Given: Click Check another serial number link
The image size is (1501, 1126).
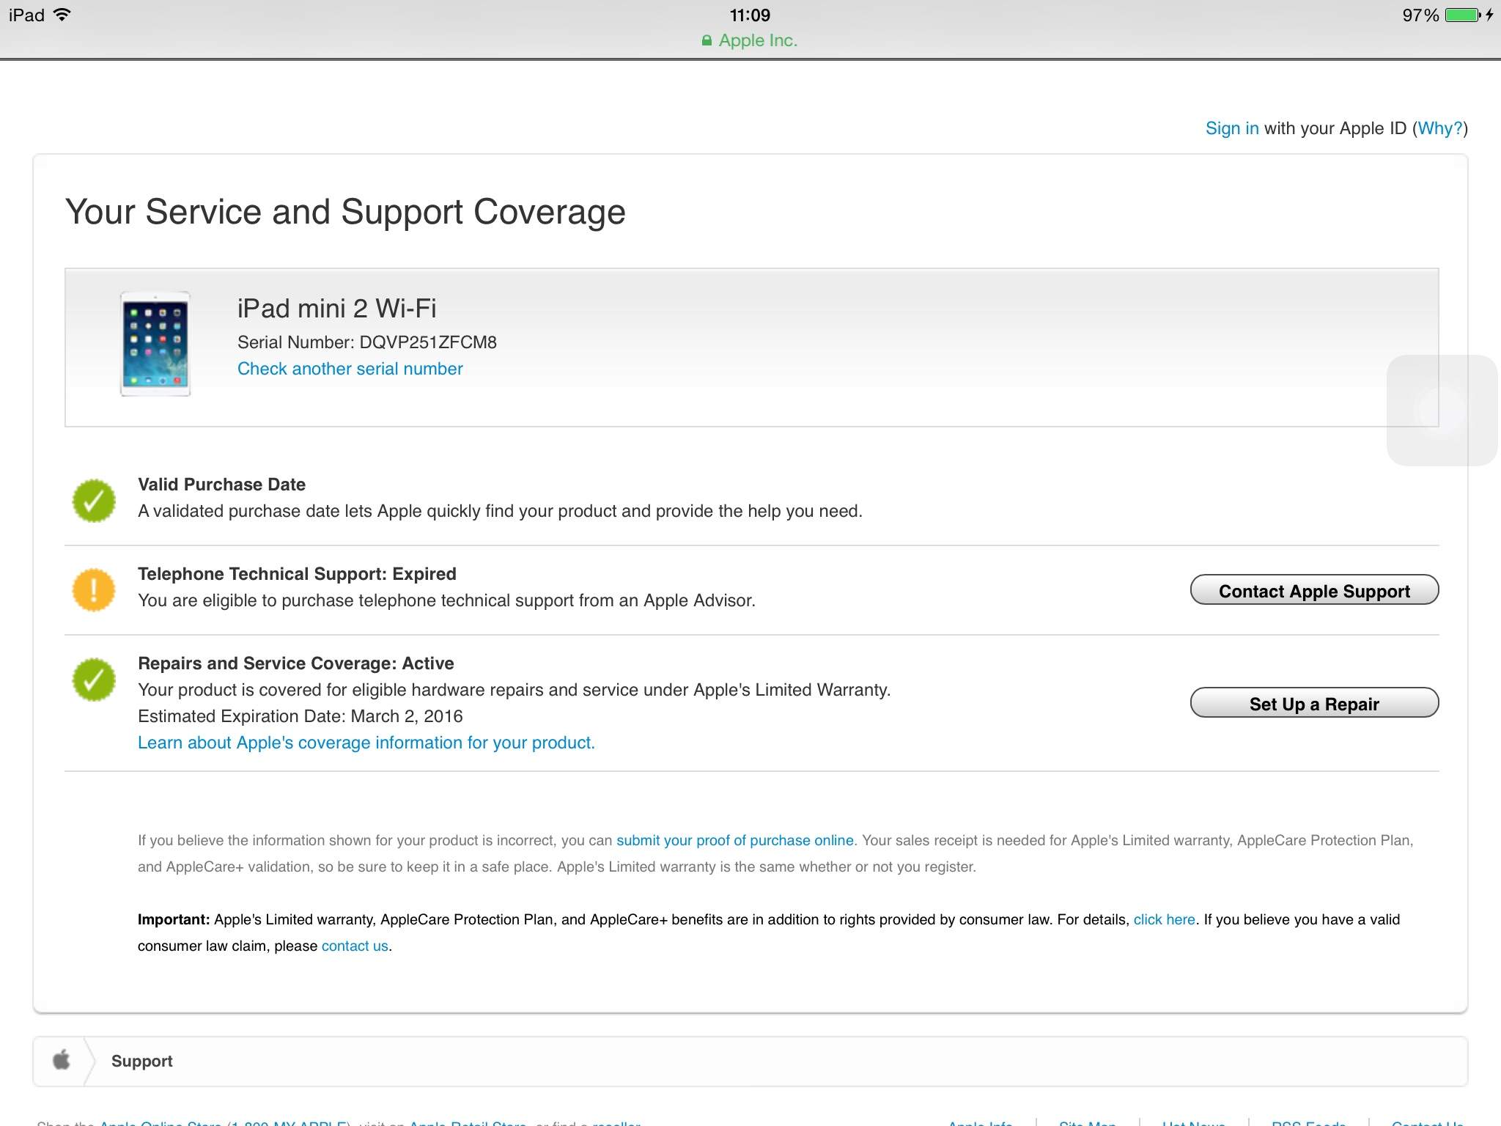Looking at the screenshot, I should click(350, 369).
